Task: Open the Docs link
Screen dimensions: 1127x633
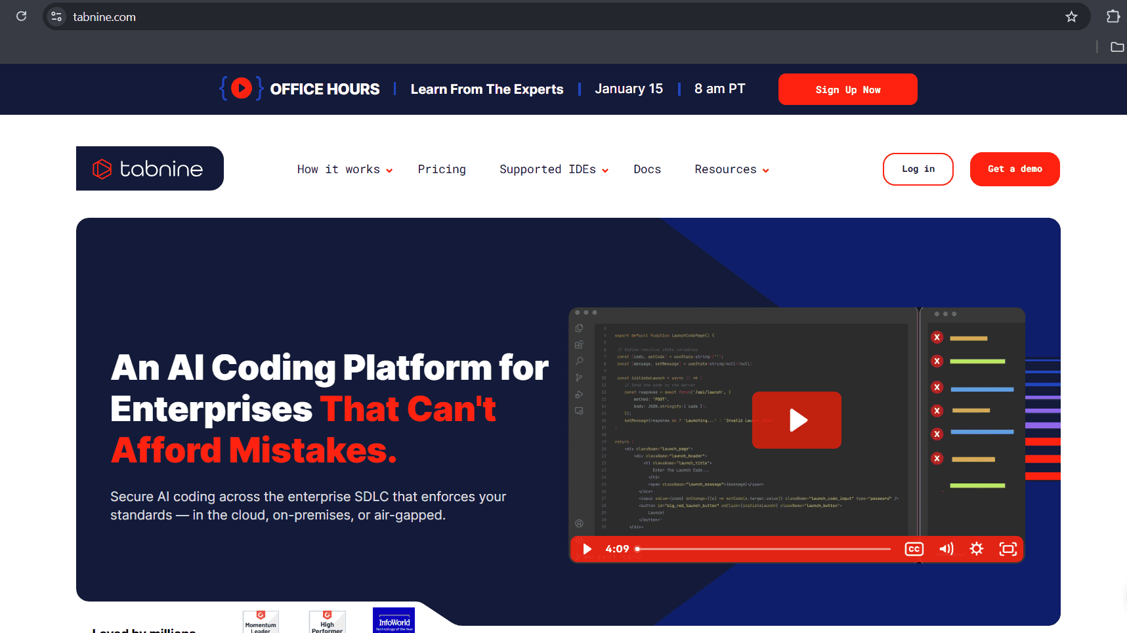Action: coord(647,169)
